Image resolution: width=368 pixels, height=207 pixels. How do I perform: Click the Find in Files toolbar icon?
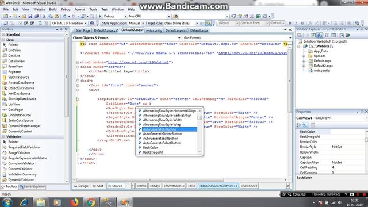tap(175, 16)
